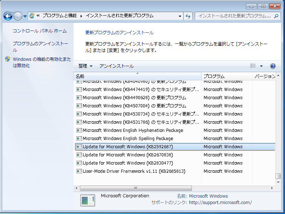The height and width of the screenshot is (214, 285).
Task: Click the インストールされた更新プログラム breadcrumb
Action: [120, 16]
